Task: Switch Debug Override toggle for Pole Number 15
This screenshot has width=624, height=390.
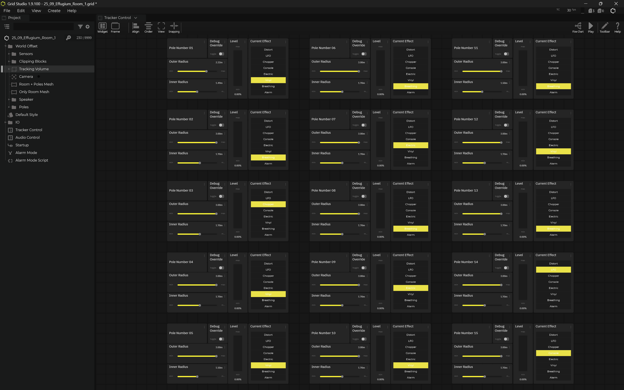Action: pos(506,339)
